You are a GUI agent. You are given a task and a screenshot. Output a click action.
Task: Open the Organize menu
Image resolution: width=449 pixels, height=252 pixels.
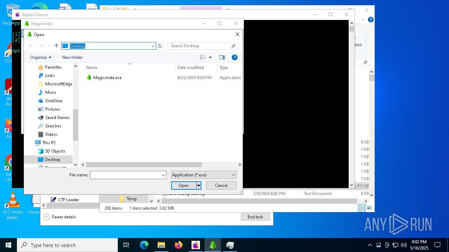(41, 57)
